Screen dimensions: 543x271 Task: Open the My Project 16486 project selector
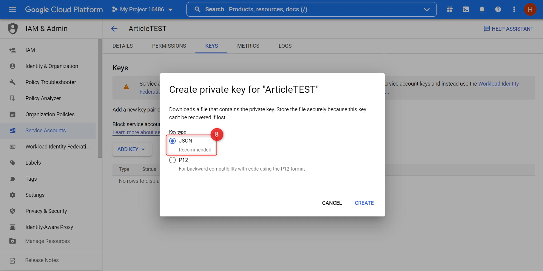tap(142, 9)
